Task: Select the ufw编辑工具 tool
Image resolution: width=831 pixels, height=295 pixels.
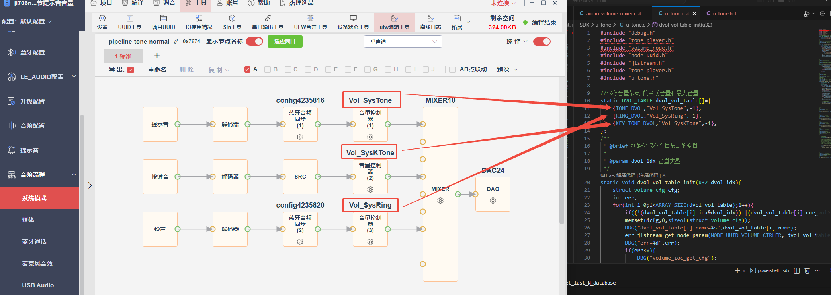Action: tap(395, 23)
